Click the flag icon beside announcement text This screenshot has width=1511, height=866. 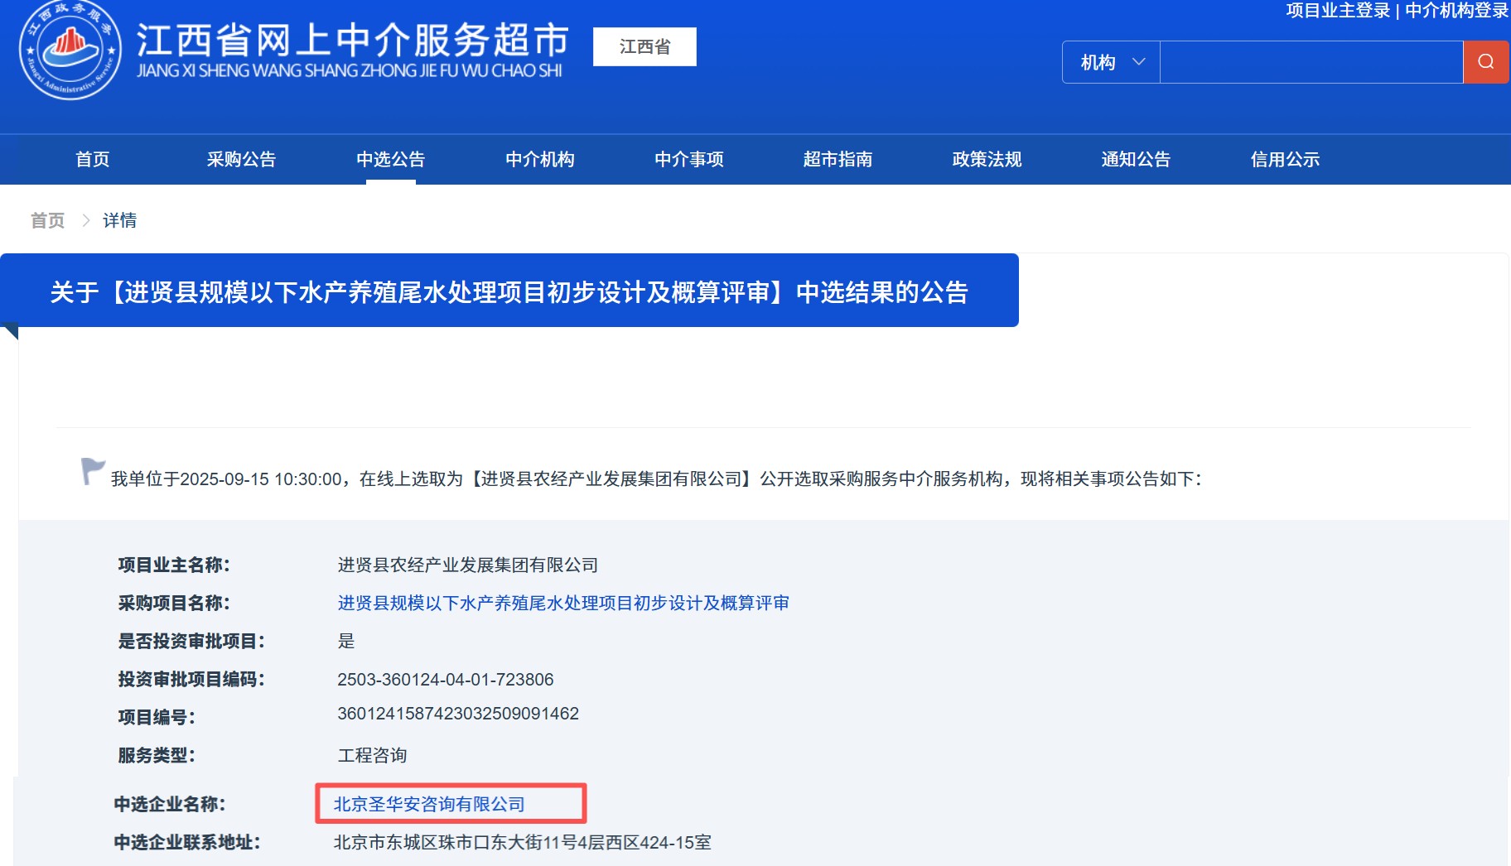point(92,471)
